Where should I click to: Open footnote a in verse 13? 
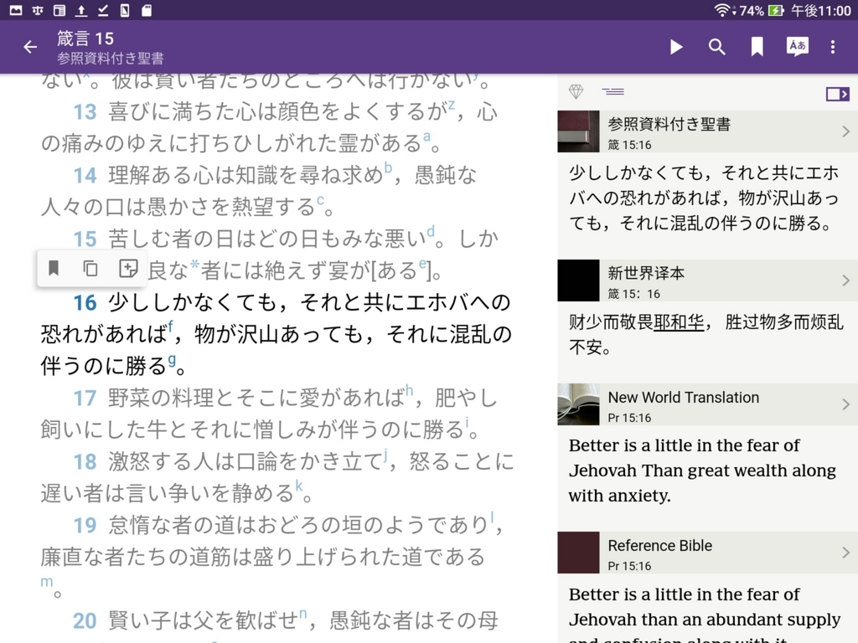(x=426, y=136)
